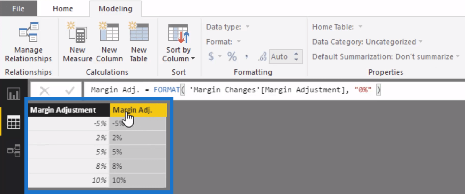The height and width of the screenshot is (194, 465).
Task: Create a New Measure
Action: coord(77,42)
